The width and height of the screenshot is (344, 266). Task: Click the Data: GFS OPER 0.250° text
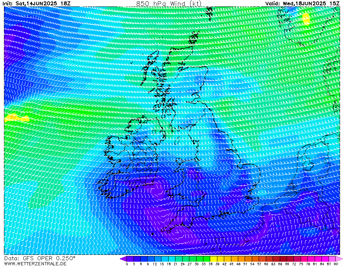pos(40,258)
